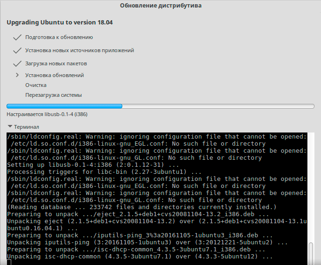Click the Обновление дистрибутива window title
The width and height of the screenshot is (321, 265).
[161, 6]
